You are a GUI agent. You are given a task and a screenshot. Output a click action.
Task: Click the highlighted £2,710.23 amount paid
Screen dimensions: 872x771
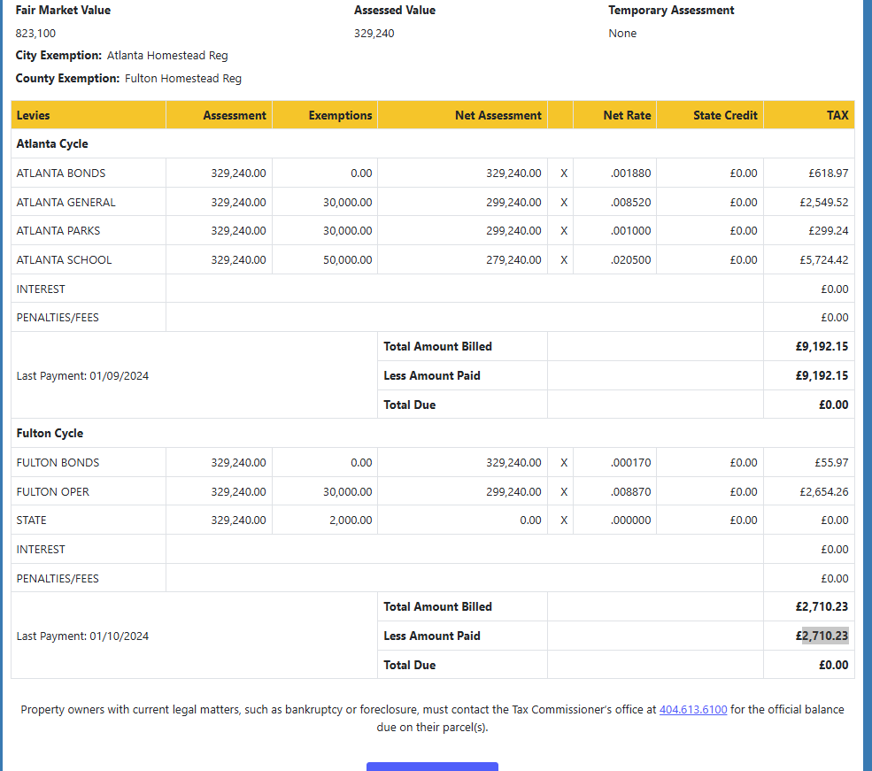click(825, 636)
